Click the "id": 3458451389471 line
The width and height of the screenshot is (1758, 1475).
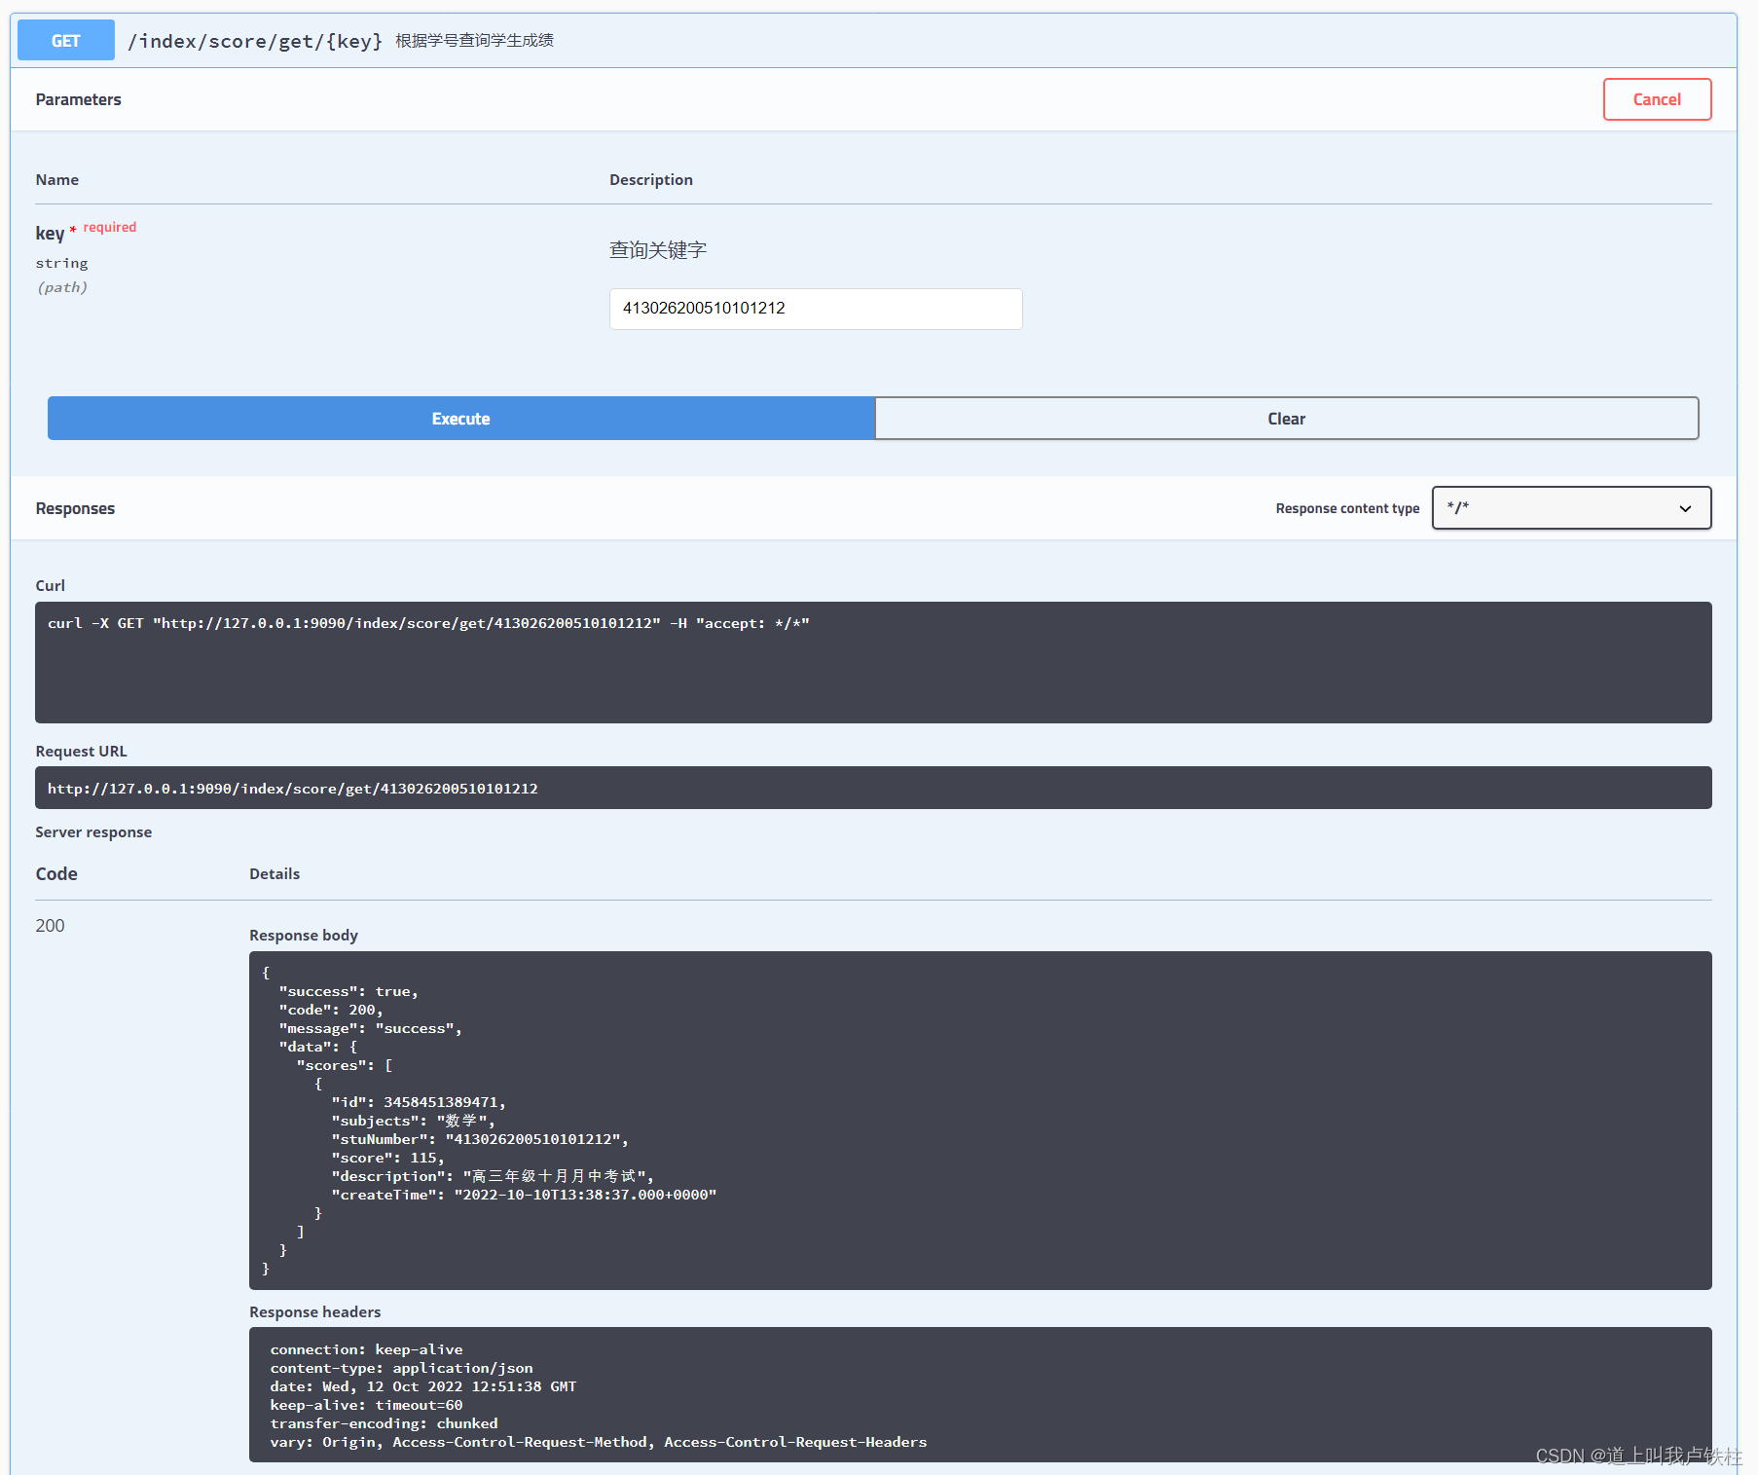(x=419, y=1102)
